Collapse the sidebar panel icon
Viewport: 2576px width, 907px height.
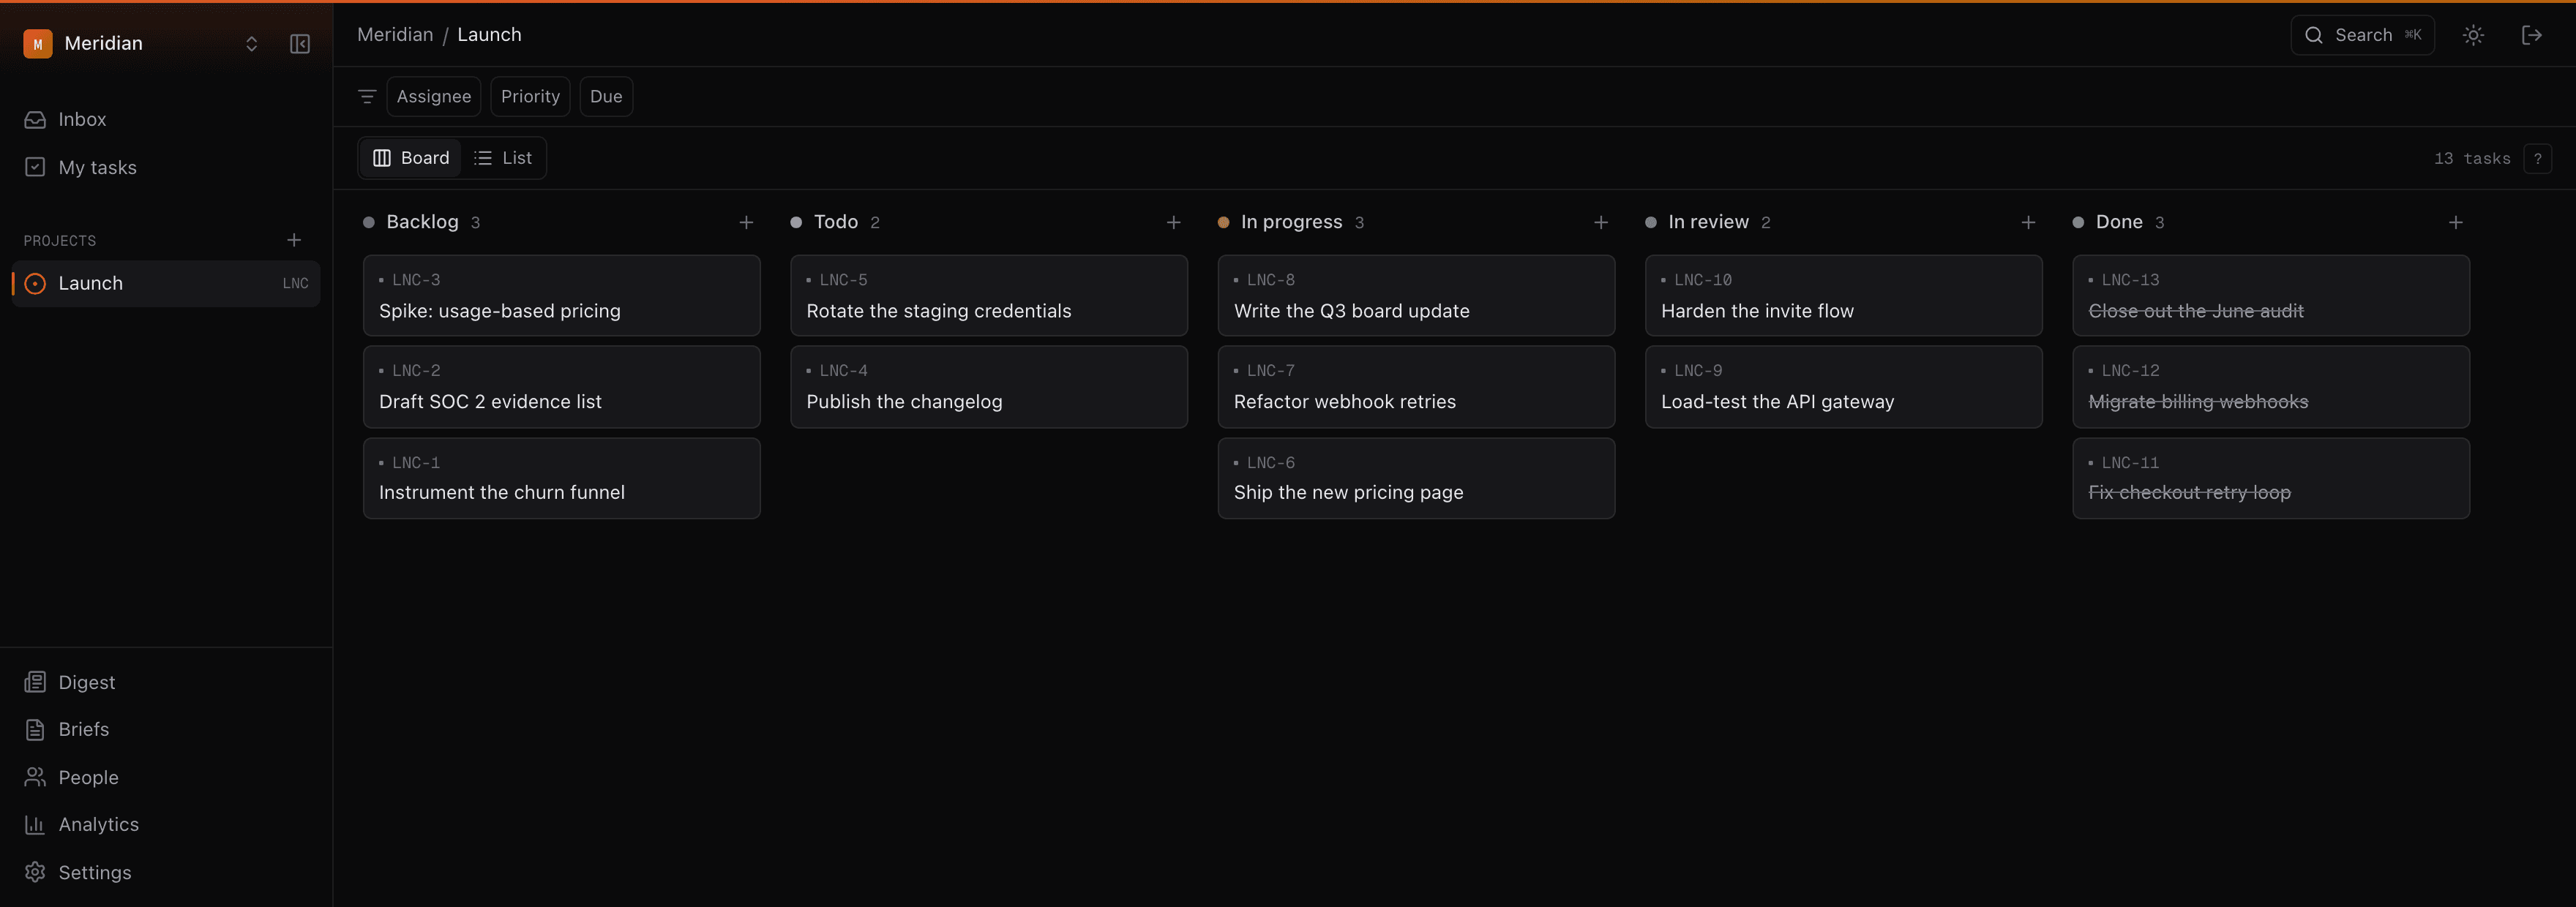click(x=300, y=43)
